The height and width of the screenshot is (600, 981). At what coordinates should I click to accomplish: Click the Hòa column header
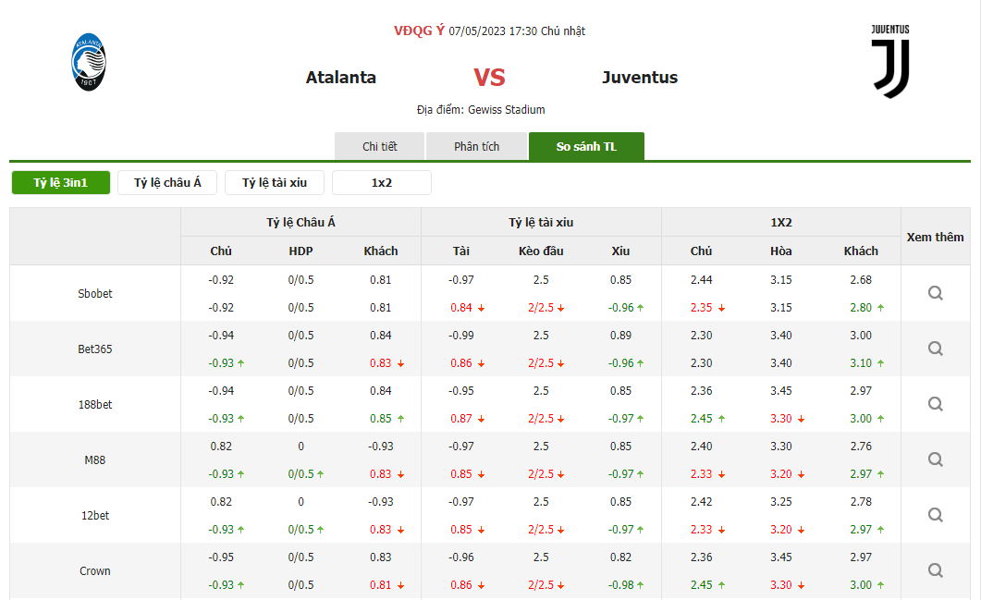(x=780, y=251)
